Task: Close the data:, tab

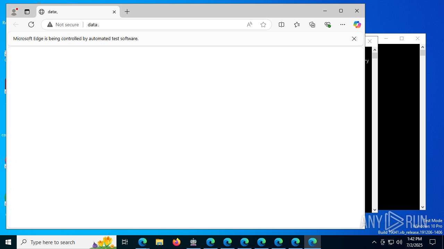Action: [x=114, y=12]
